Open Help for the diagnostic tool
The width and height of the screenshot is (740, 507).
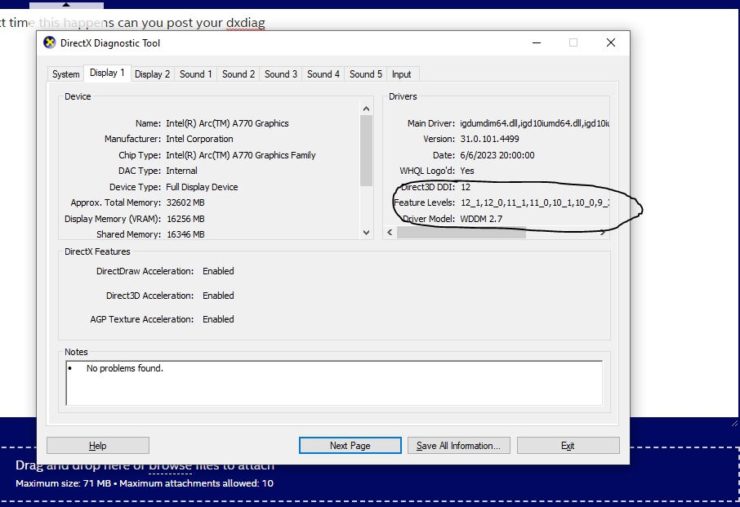point(97,445)
